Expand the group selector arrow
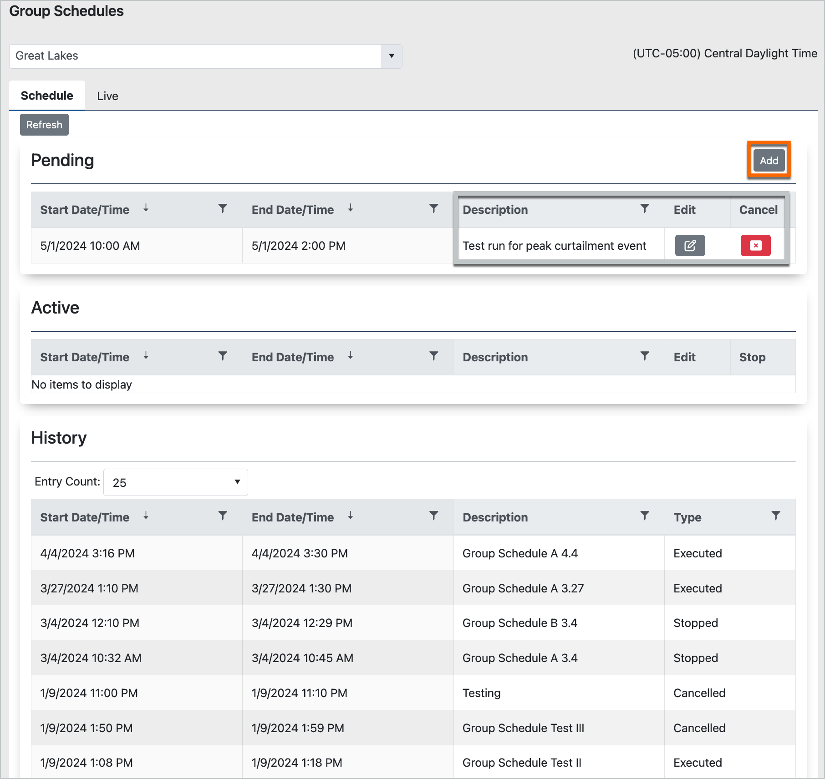825x779 pixels. point(392,56)
